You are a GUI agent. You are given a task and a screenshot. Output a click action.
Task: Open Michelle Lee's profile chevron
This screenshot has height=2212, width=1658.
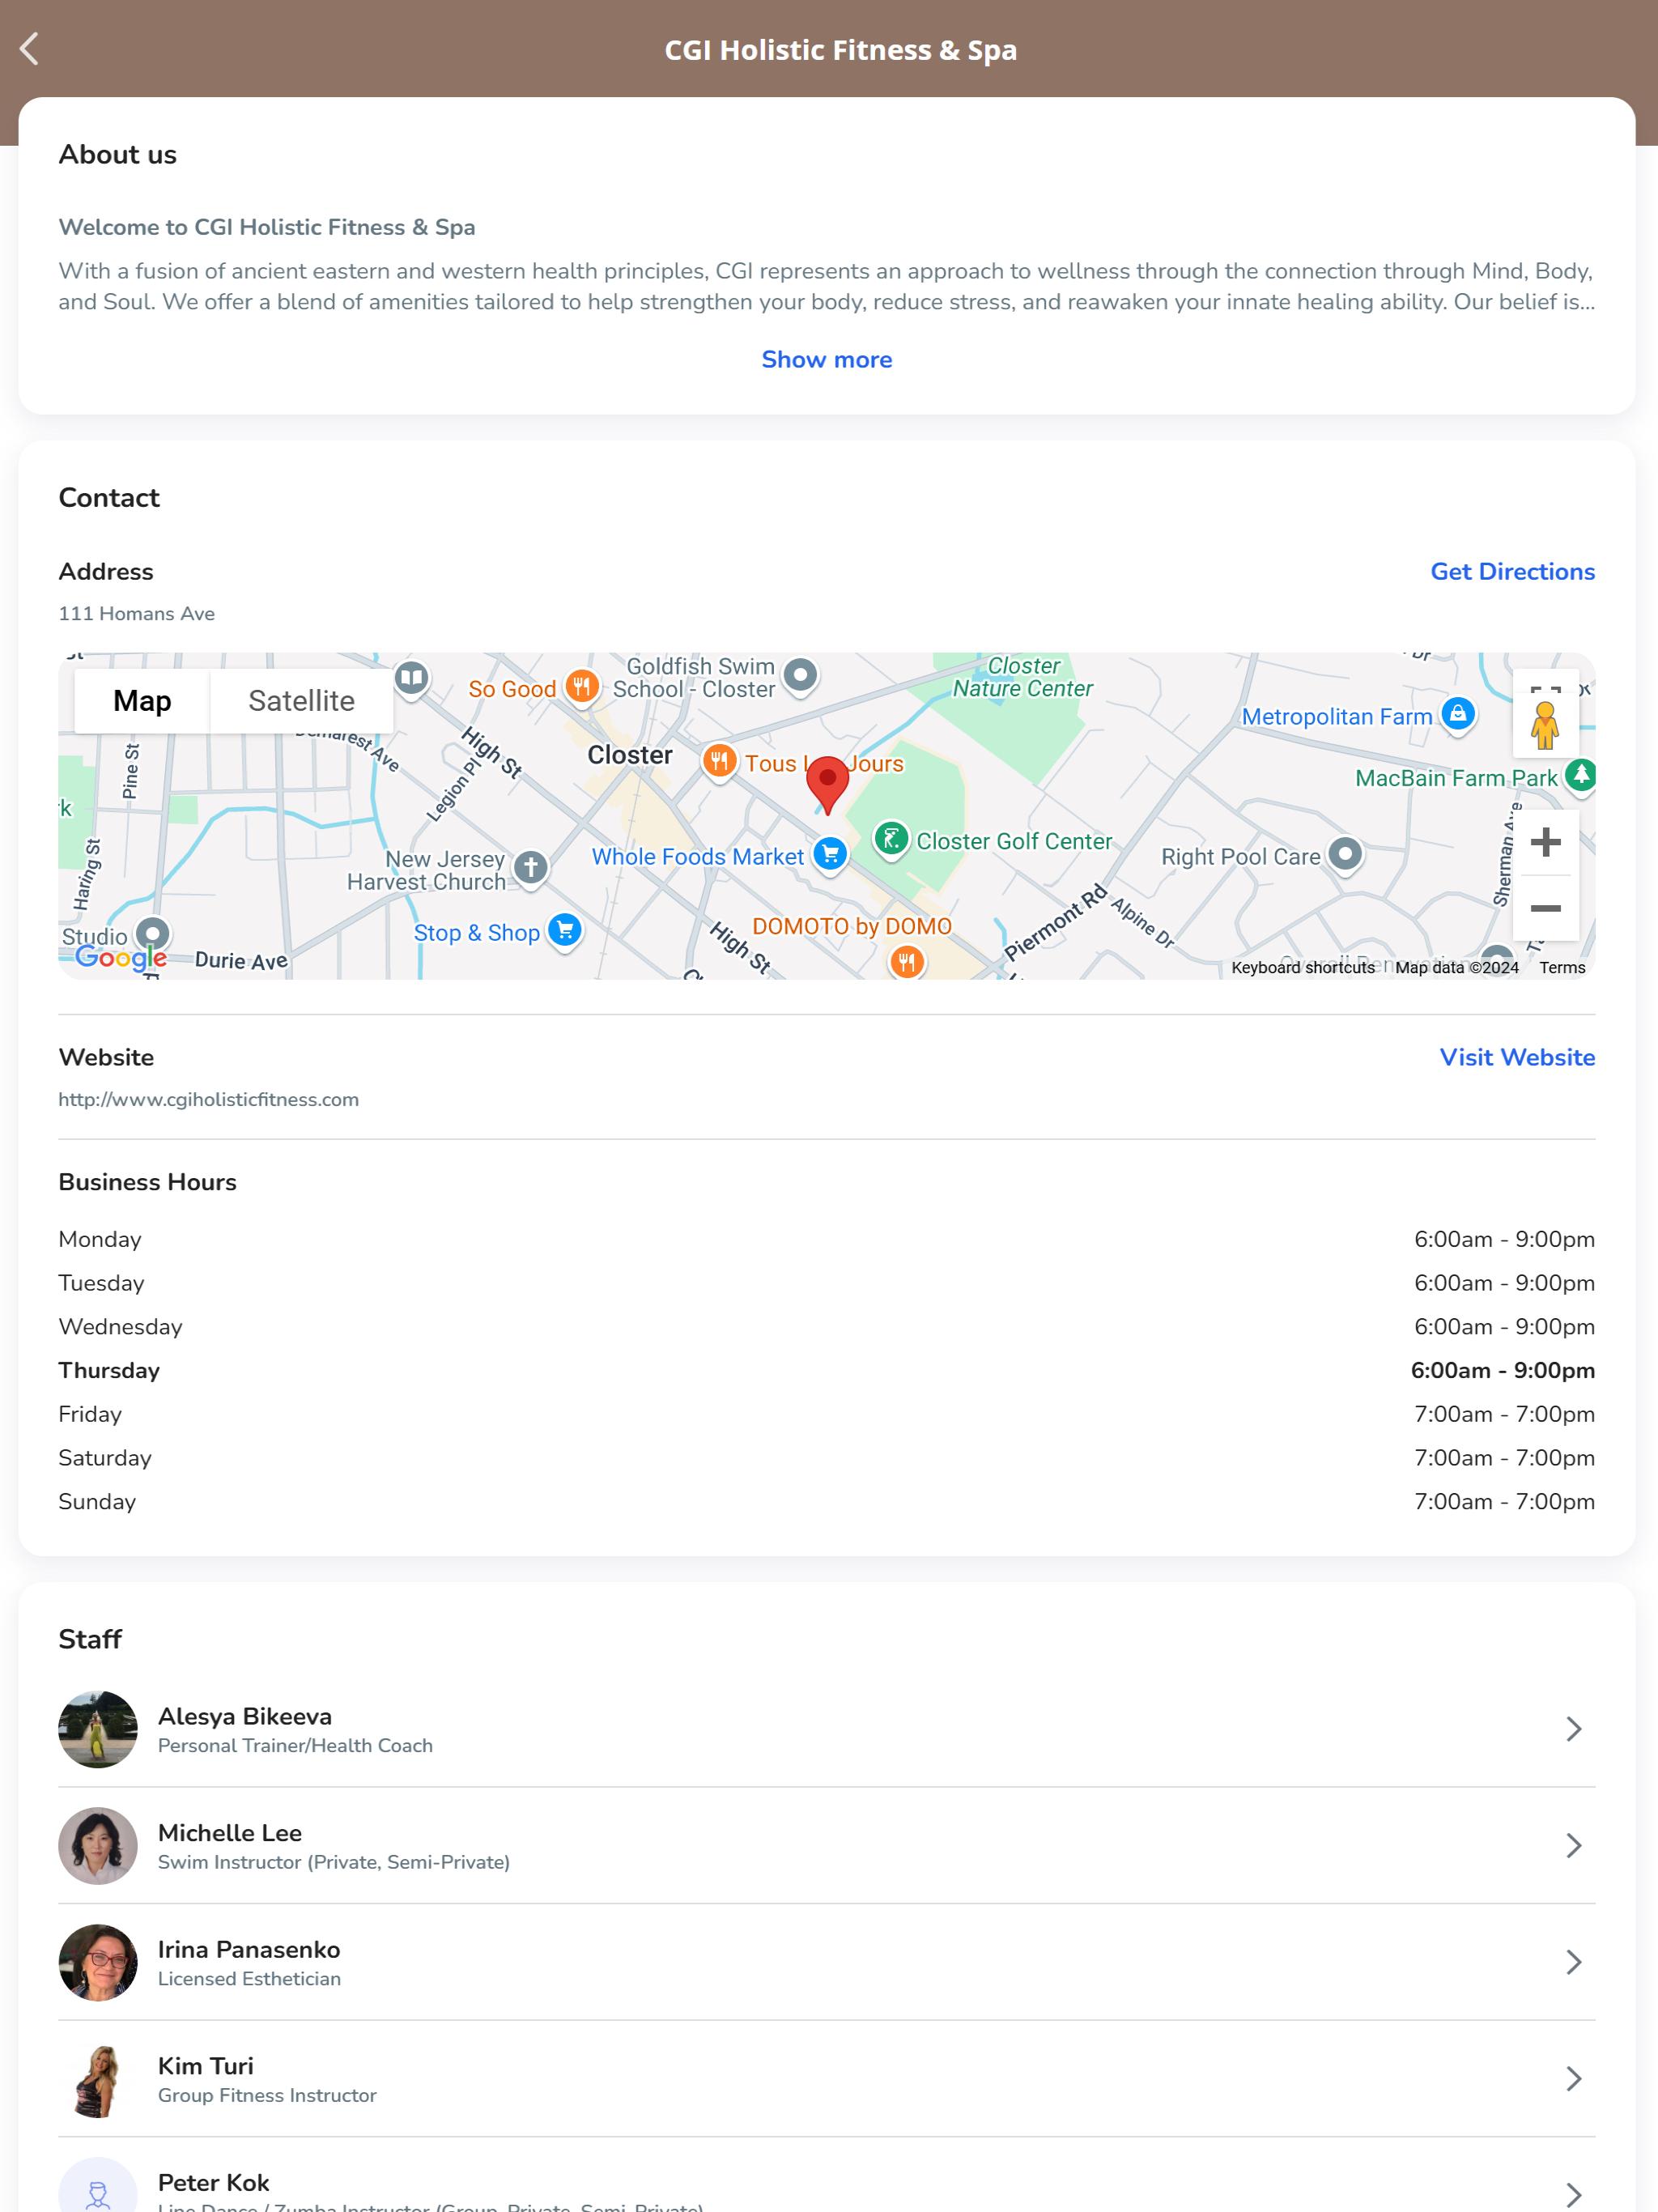(1573, 1846)
